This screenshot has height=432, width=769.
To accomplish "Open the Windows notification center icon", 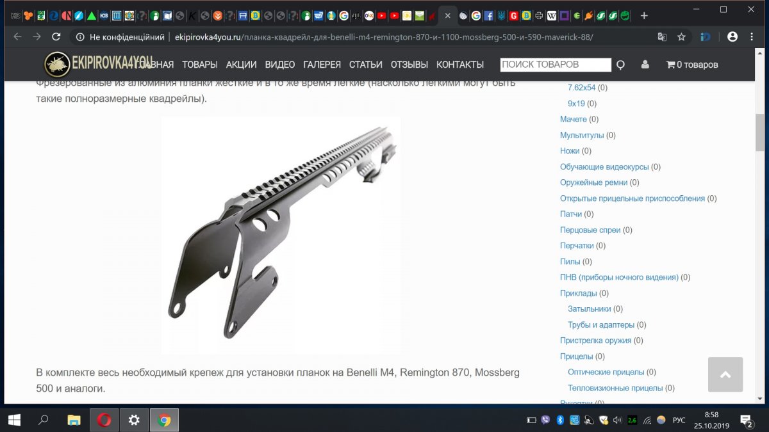I will pos(747,420).
